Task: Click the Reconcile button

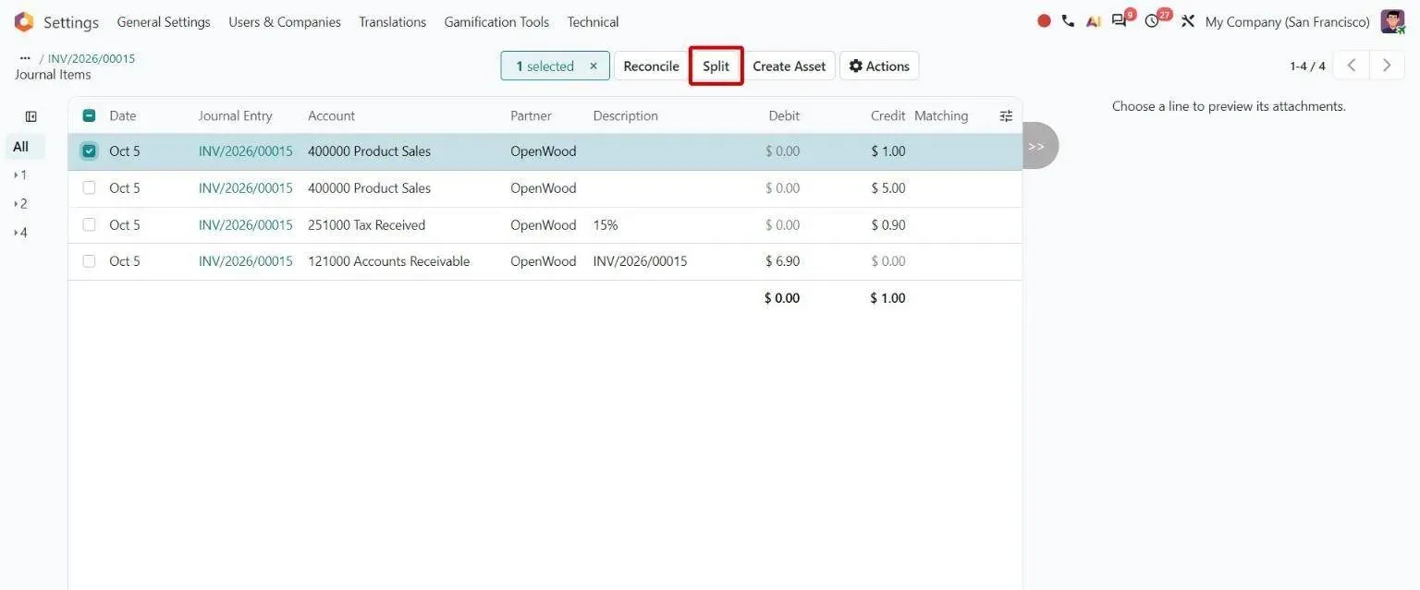Action: pyautogui.click(x=651, y=66)
